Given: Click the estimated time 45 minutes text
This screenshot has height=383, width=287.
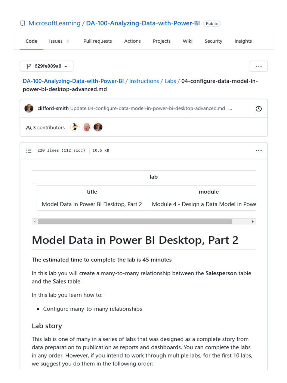Looking at the screenshot, I should 102,260.
